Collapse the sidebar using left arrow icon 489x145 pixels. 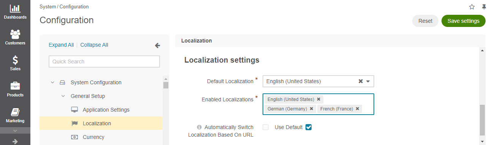coord(157,46)
